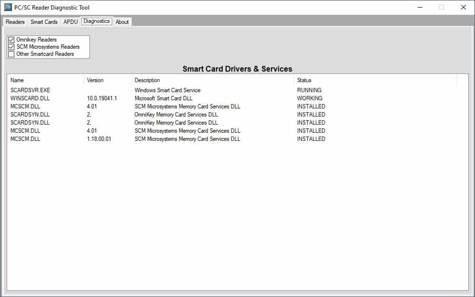Click the Windows Smart Card Service description
This screenshot has height=297, width=475.
168,90
